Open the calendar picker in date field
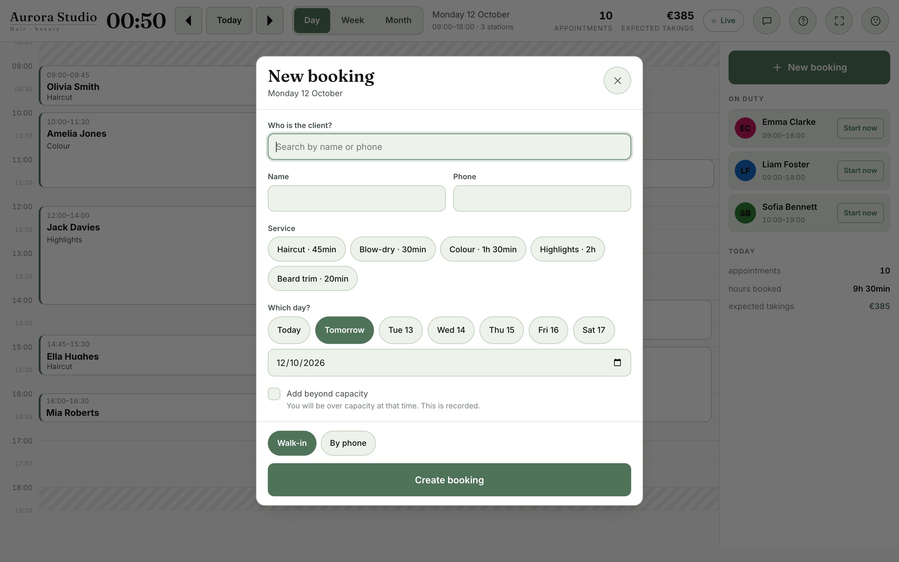 point(617,363)
